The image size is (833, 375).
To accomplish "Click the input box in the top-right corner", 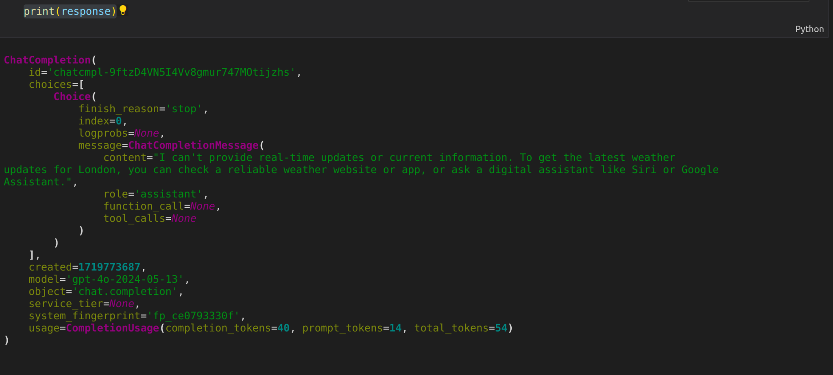I will point(748,2).
